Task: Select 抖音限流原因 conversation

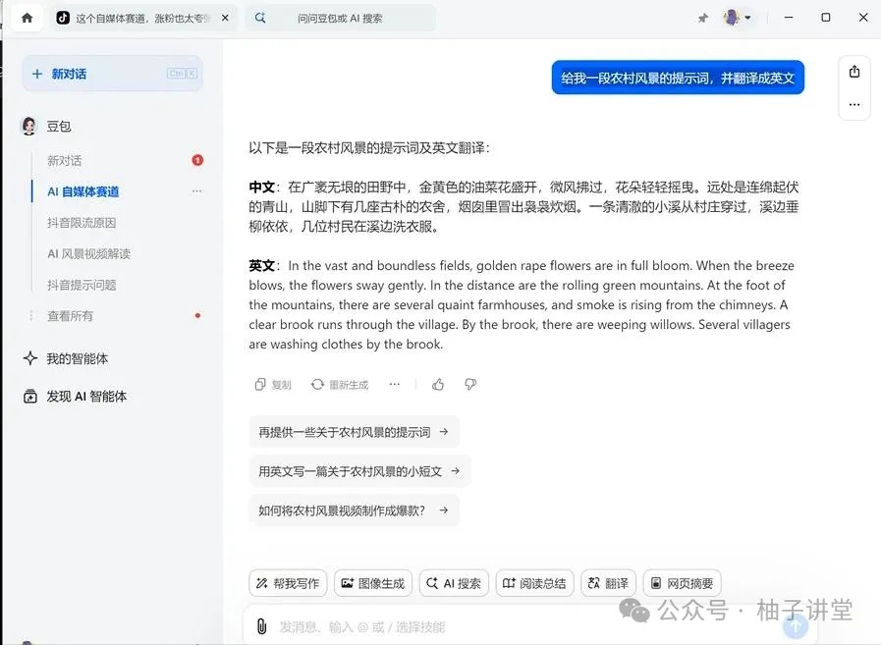Action: 82,223
